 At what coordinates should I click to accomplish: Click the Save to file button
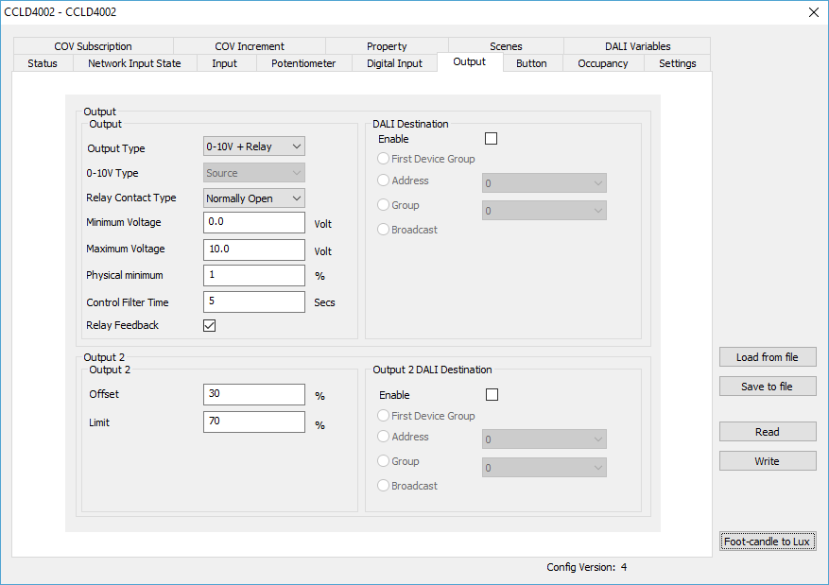tap(768, 387)
